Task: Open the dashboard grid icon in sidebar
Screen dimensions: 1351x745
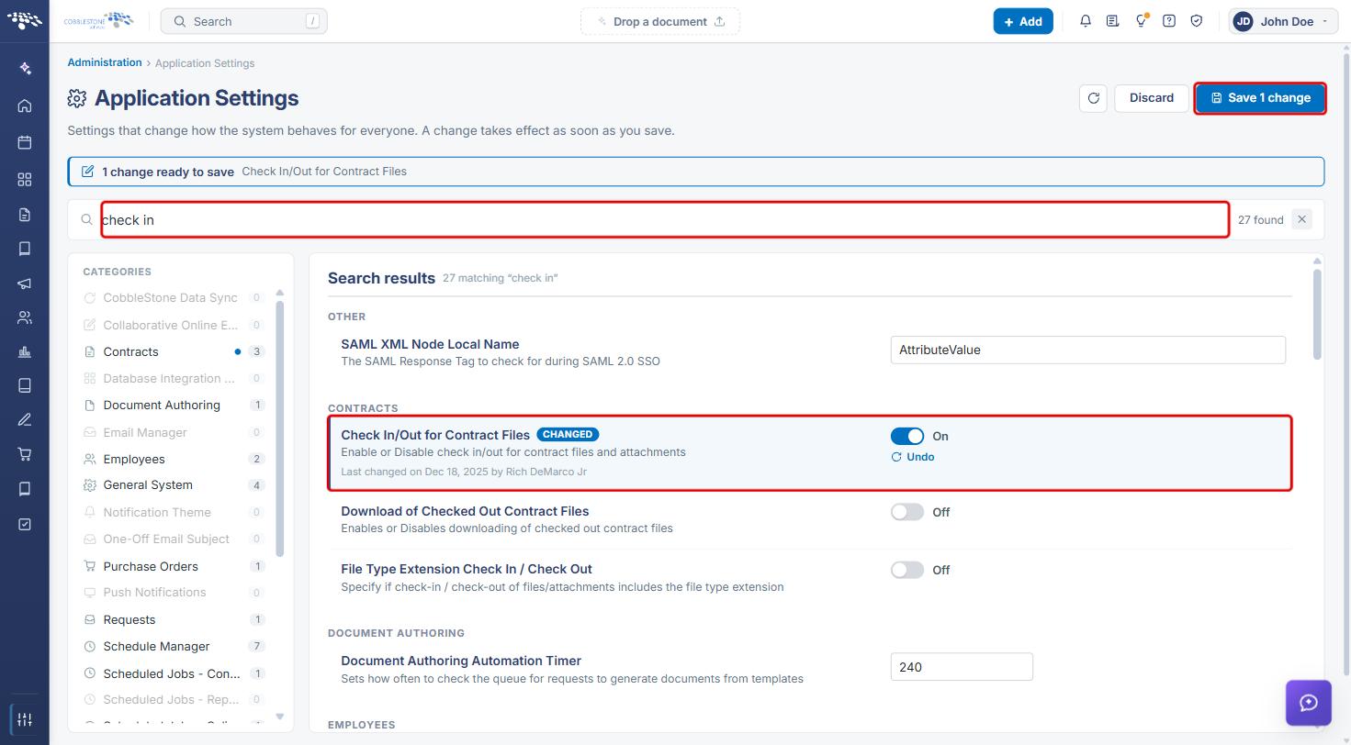Action: pos(25,179)
